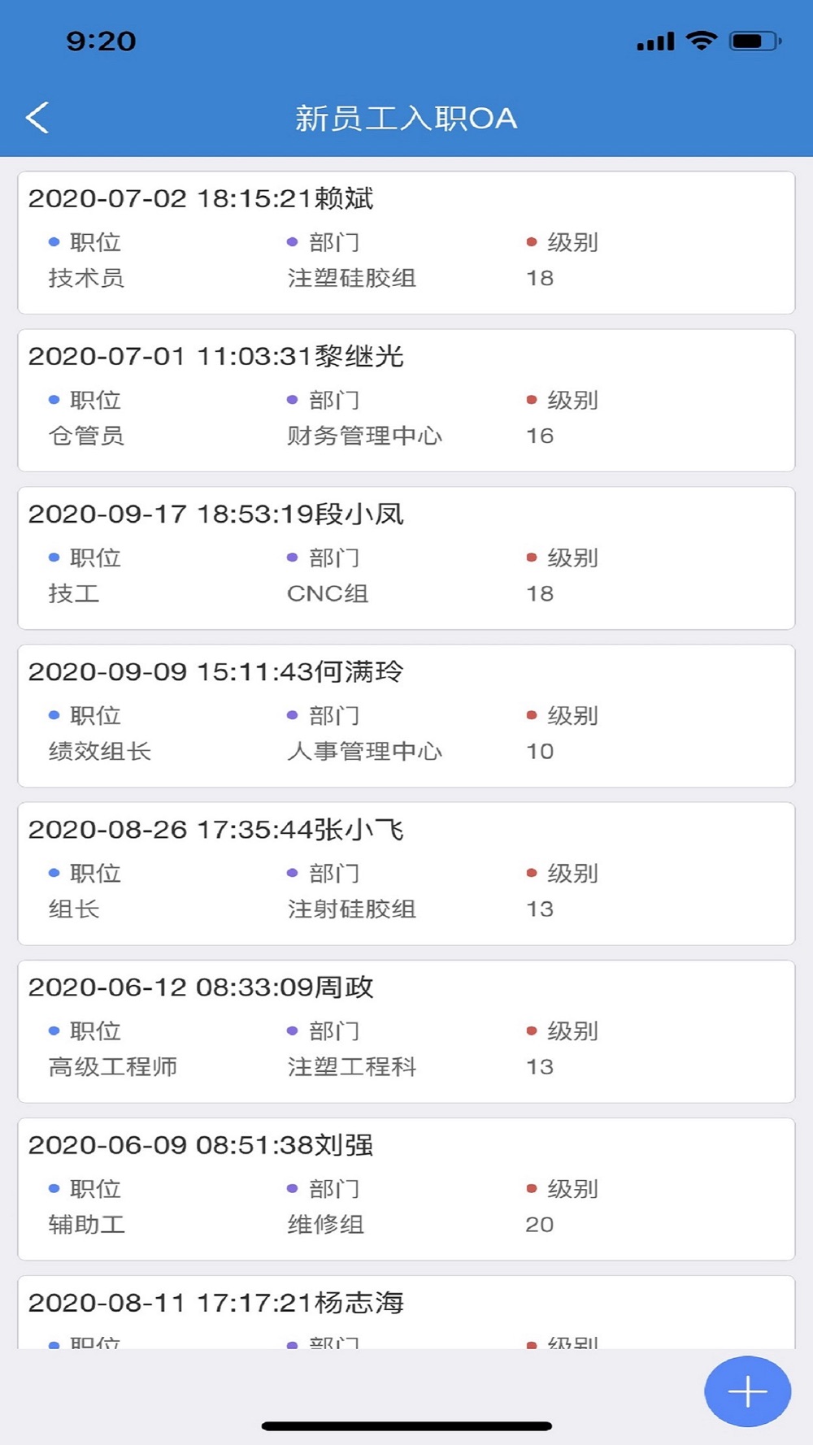
Task: Tap the 新员工入职OA page title
Action: [406, 119]
